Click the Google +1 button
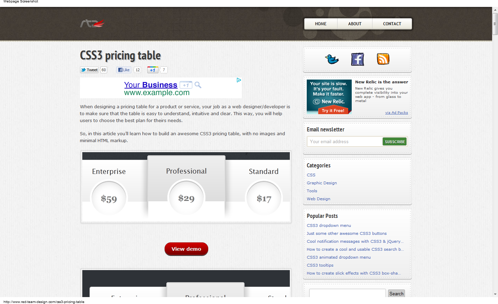 153,70
